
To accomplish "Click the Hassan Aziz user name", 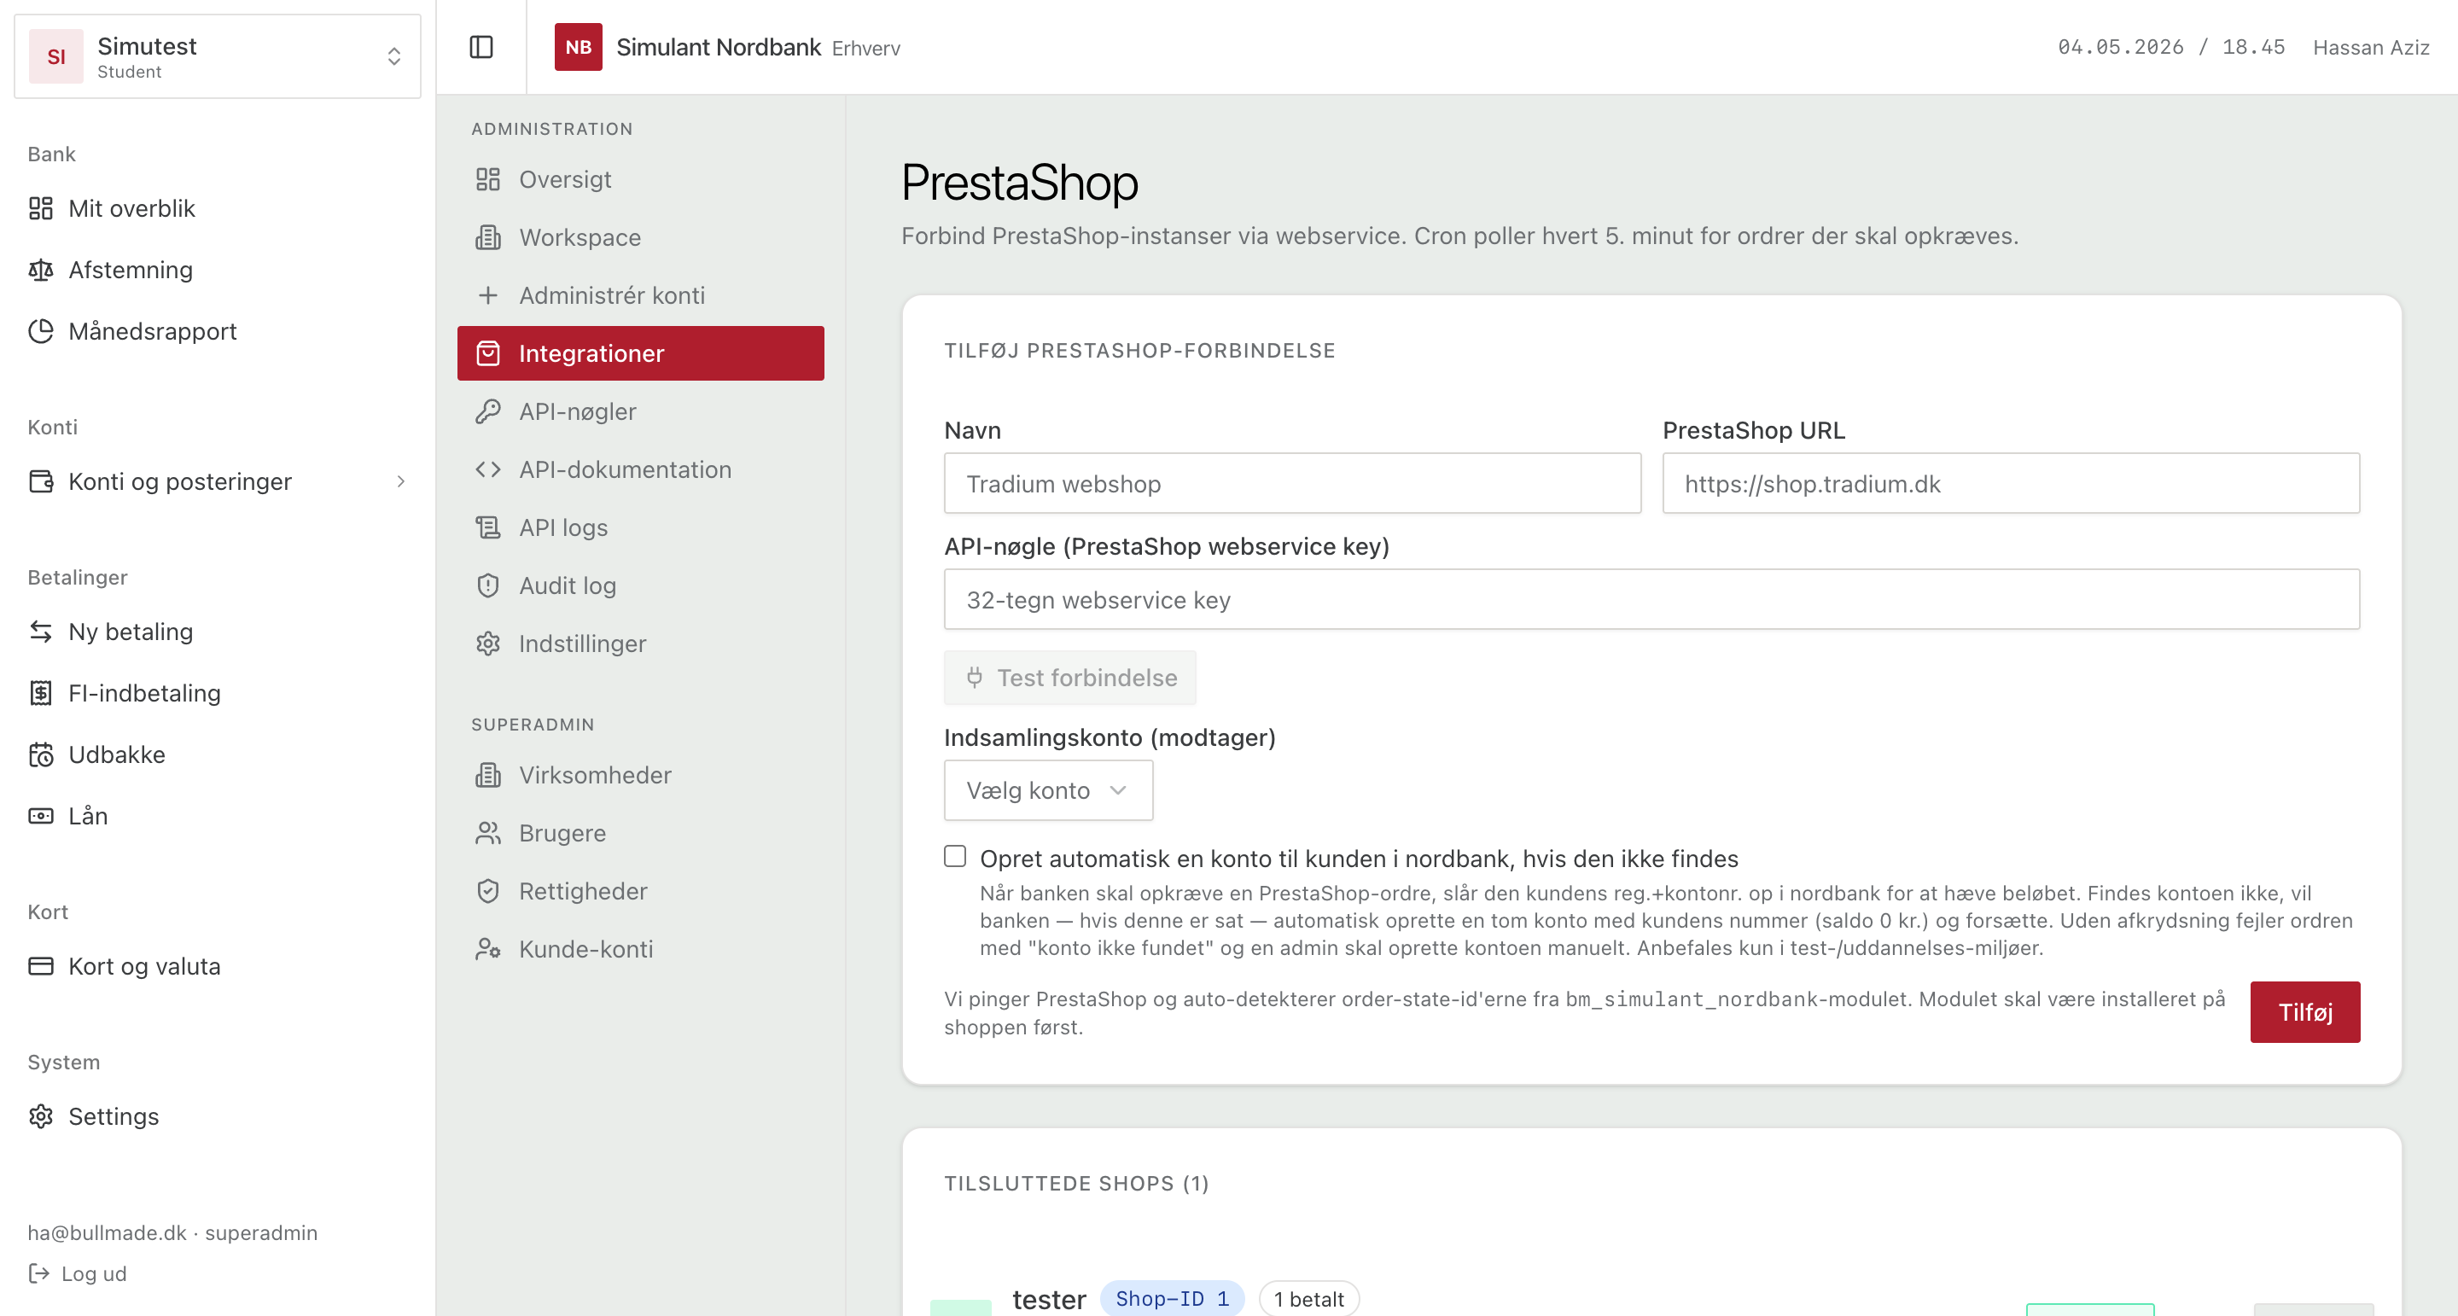I will coord(2370,48).
